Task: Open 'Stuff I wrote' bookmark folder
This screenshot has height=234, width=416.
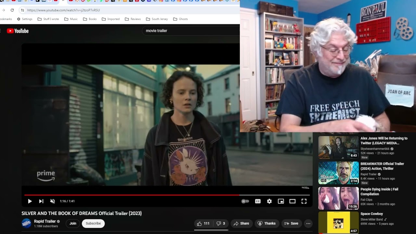Action: [x=48, y=19]
